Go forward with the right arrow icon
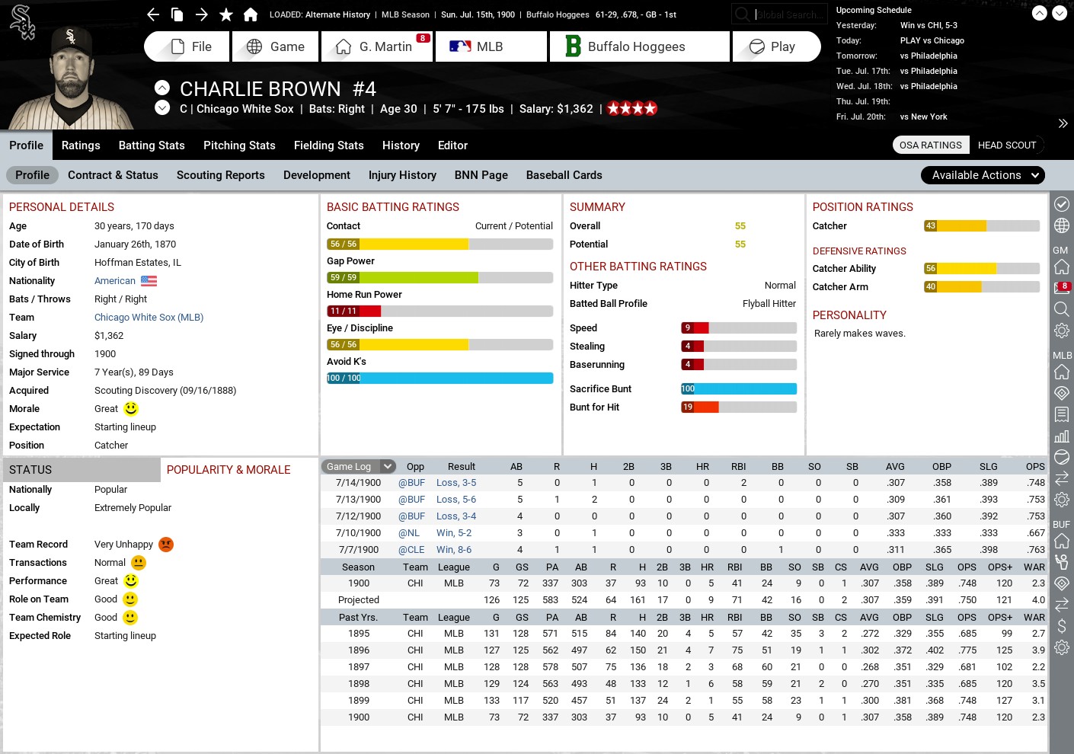The height and width of the screenshot is (754, 1074). [202, 14]
